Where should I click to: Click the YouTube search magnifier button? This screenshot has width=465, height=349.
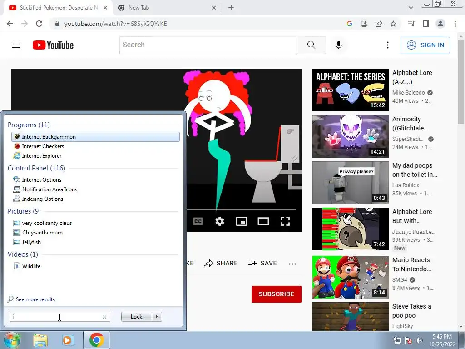coord(312,45)
